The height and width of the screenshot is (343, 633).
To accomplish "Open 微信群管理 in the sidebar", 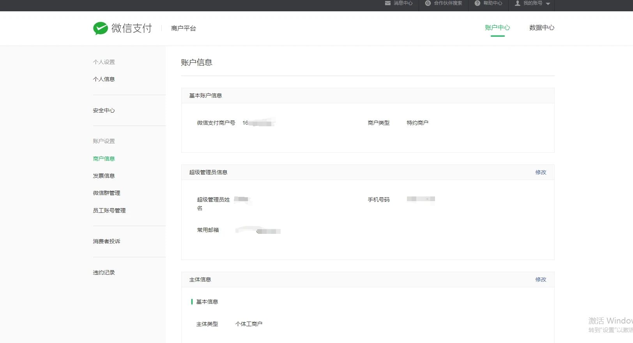I will (106, 193).
